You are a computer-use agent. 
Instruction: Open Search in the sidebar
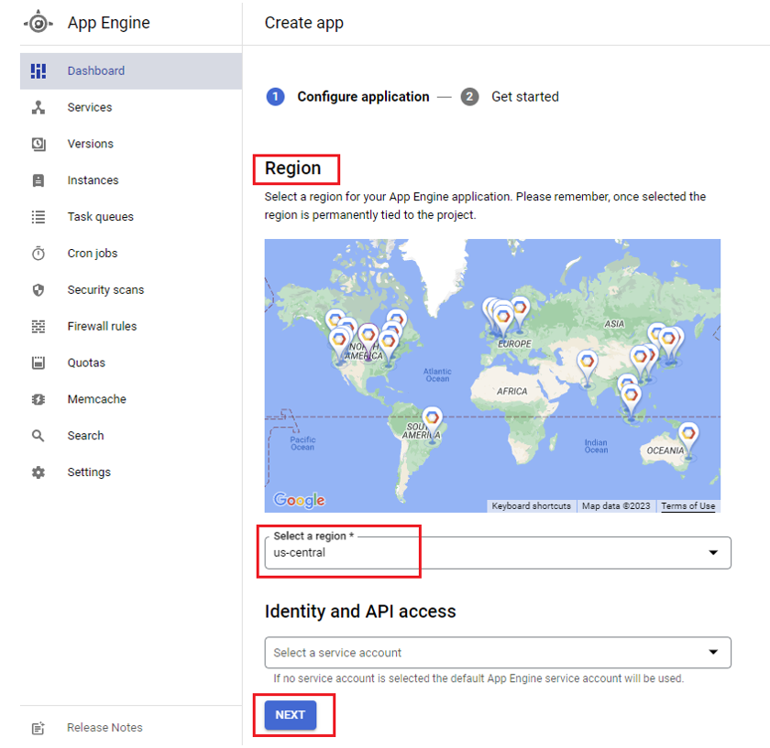[x=130, y=436]
